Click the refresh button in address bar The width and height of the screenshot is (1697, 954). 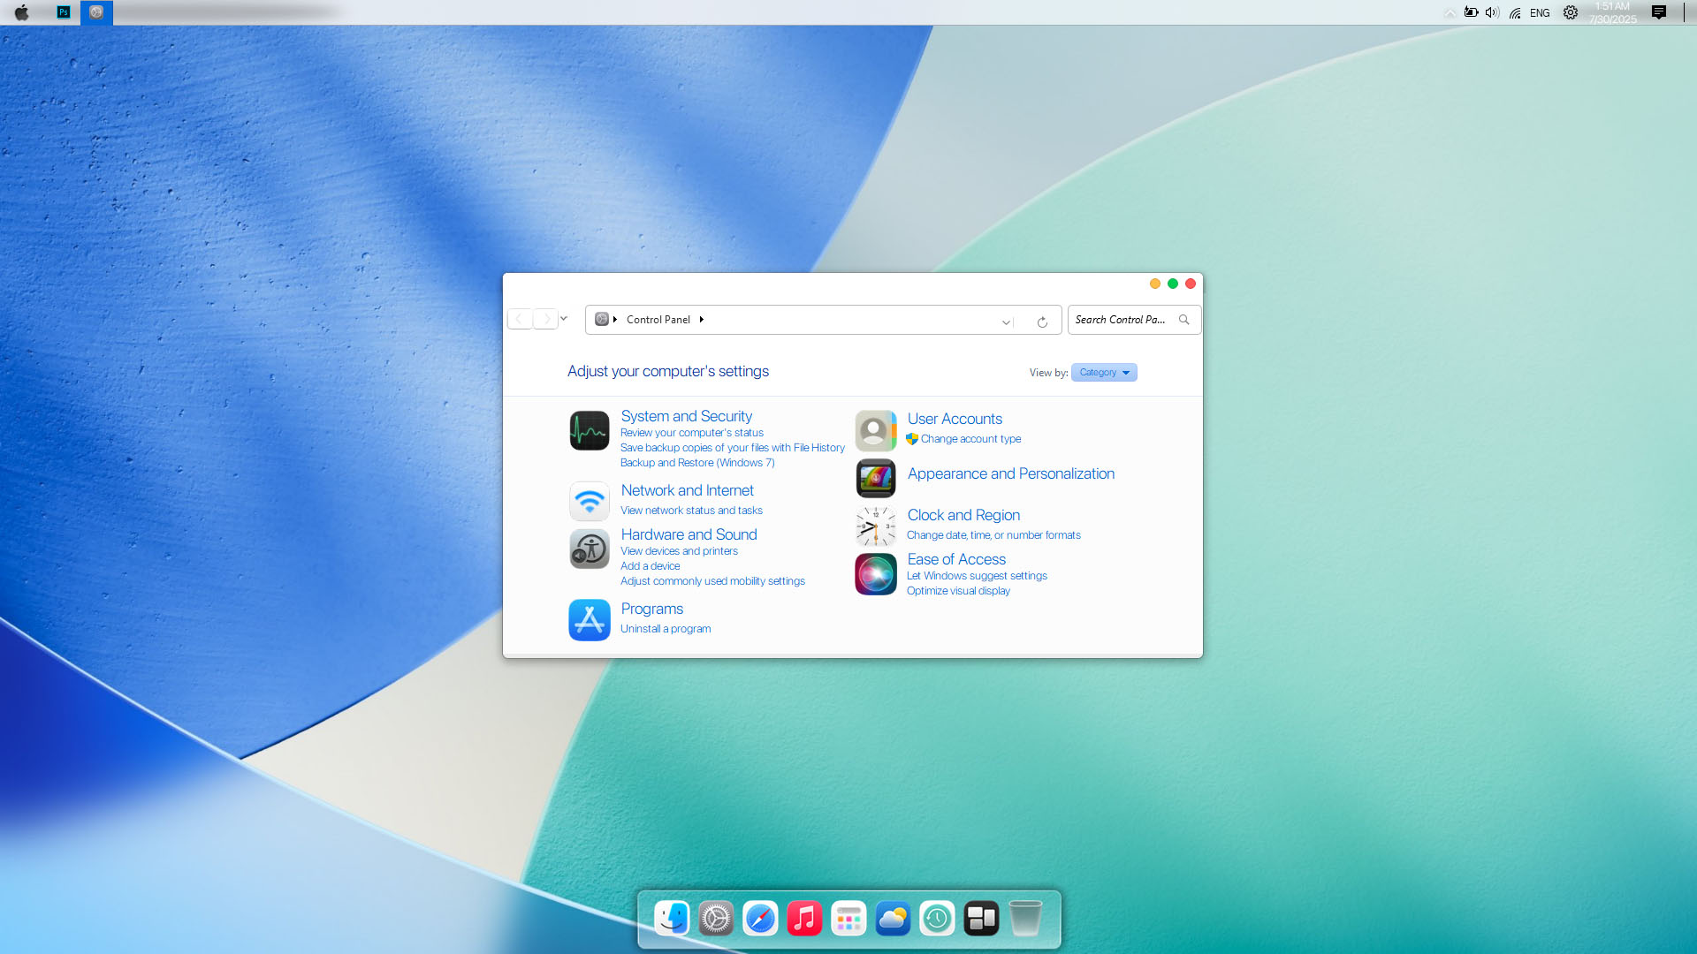(x=1042, y=322)
